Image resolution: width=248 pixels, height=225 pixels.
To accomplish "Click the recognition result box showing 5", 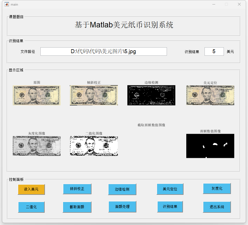I will point(214,51).
